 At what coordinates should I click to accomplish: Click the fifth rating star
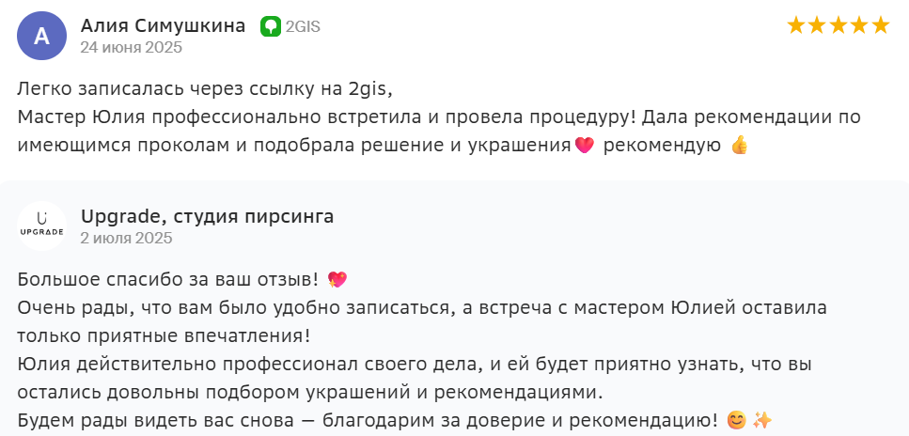click(x=880, y=25)
